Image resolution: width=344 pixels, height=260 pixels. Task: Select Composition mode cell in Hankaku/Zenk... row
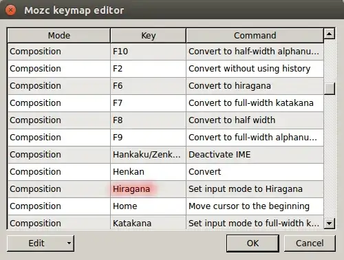pos(59,155)
